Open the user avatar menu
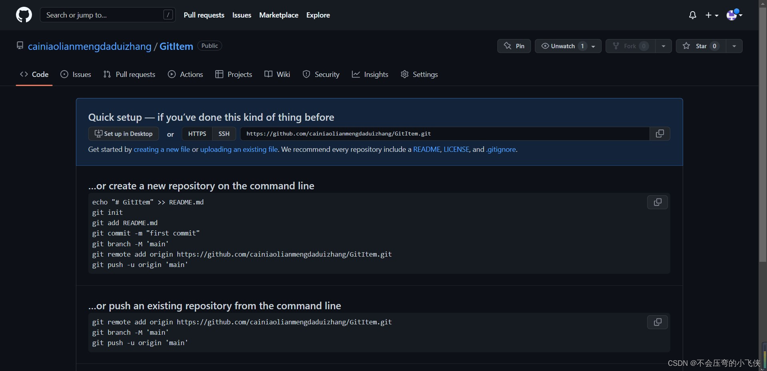The image size is (767, 371). point(734,15)
